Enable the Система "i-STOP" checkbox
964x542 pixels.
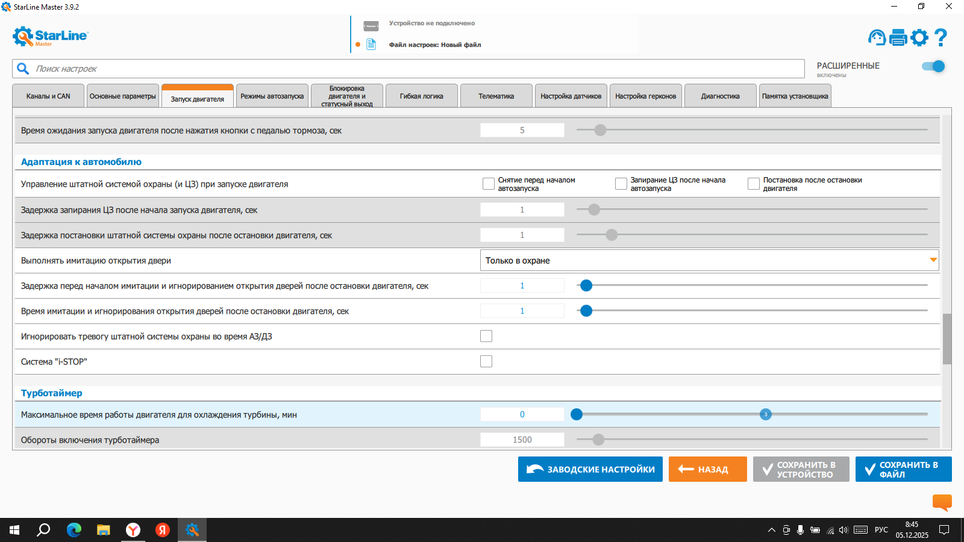pos(486,361)
